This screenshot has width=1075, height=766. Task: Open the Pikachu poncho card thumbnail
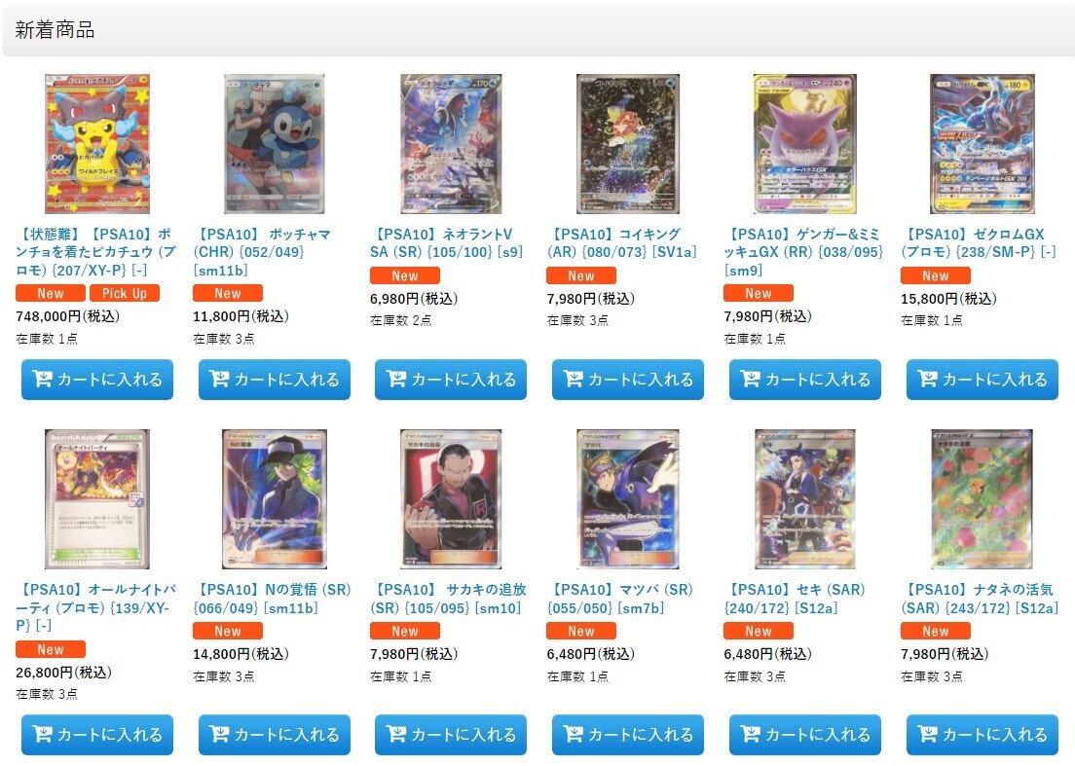point(97,144)
